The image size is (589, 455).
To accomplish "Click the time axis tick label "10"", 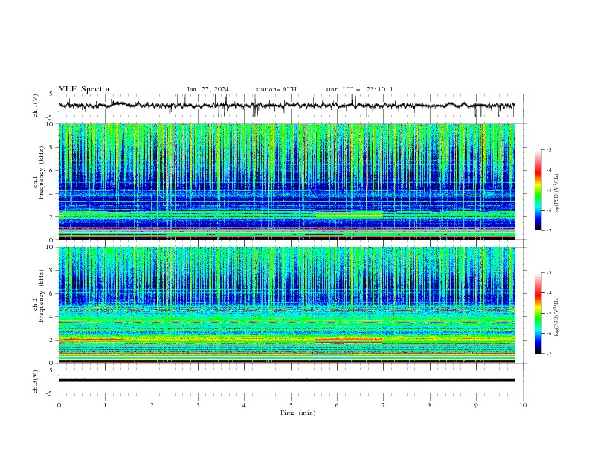I will pos(523,405).
